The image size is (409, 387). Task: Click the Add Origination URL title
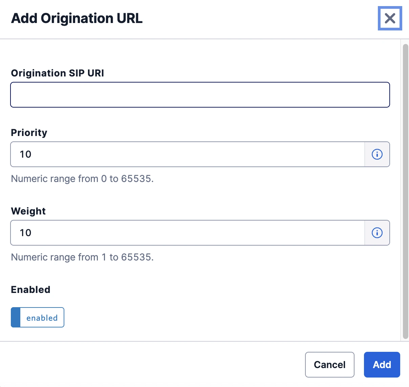click(x=77, y=19)
